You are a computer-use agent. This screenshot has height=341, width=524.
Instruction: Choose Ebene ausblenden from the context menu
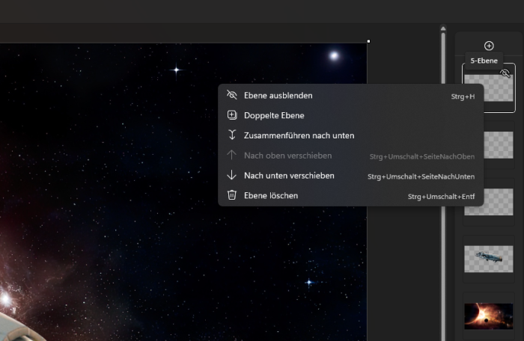[278, 96]
